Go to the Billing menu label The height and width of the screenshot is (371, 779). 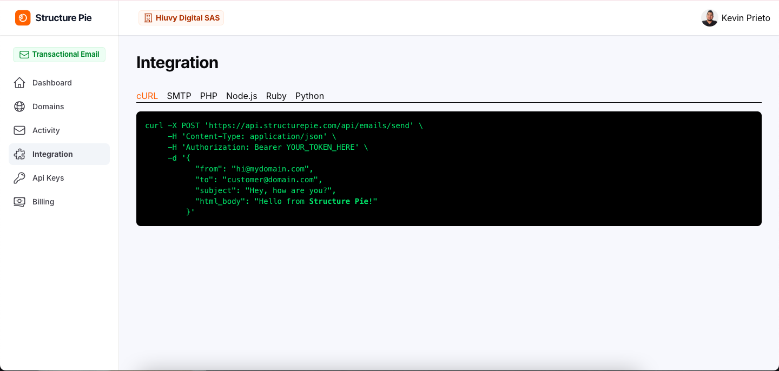(x=43, y=202)
